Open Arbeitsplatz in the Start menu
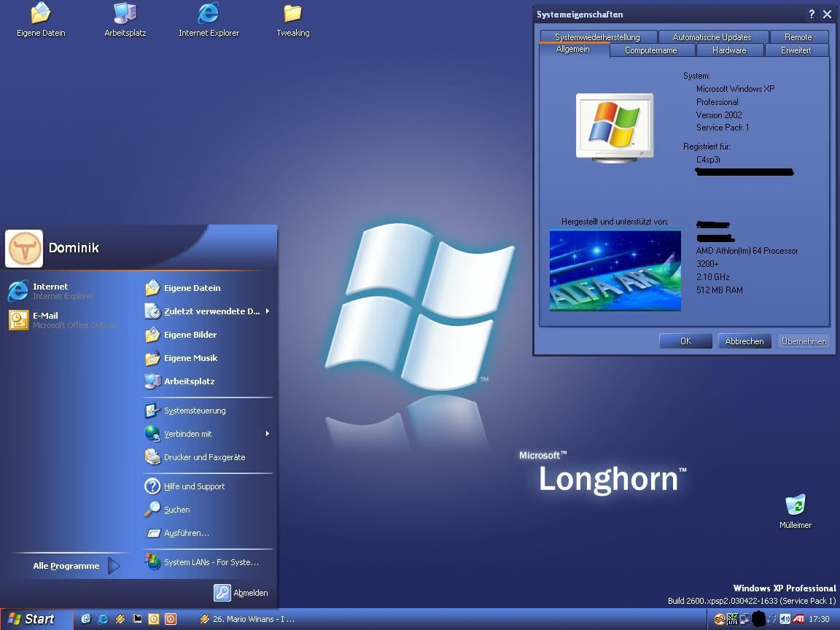The image size is (840, 630). [208, 381]
